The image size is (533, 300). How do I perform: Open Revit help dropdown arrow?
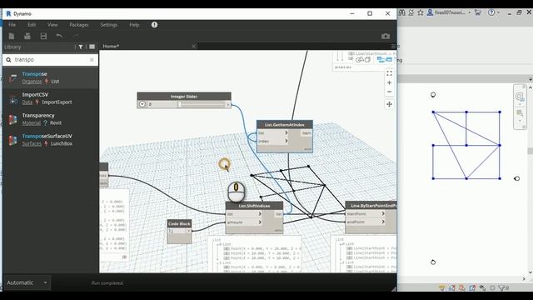[x=498, y=12]
